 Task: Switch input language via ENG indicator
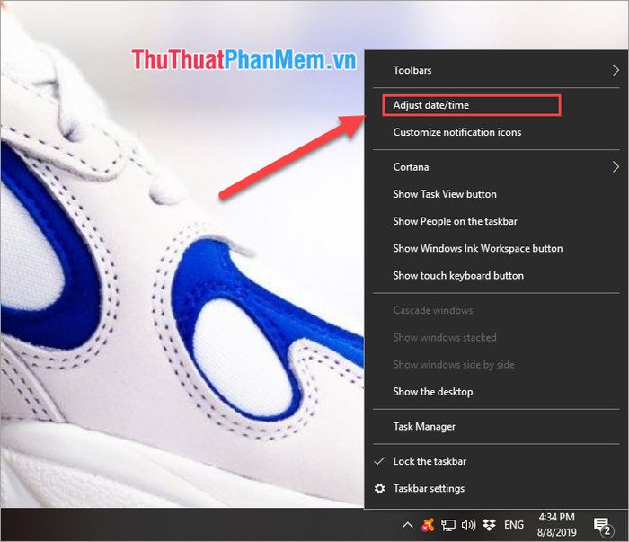pyautogui.click(x=514, y=525)
